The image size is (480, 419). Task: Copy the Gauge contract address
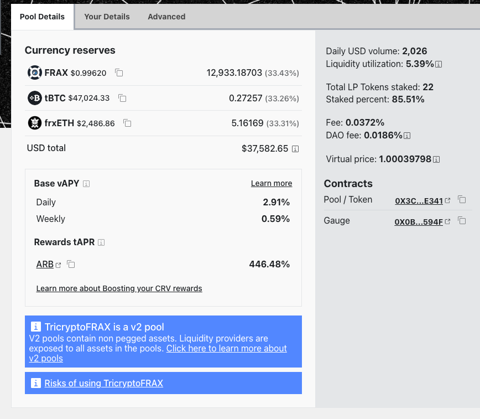[462, 220]
